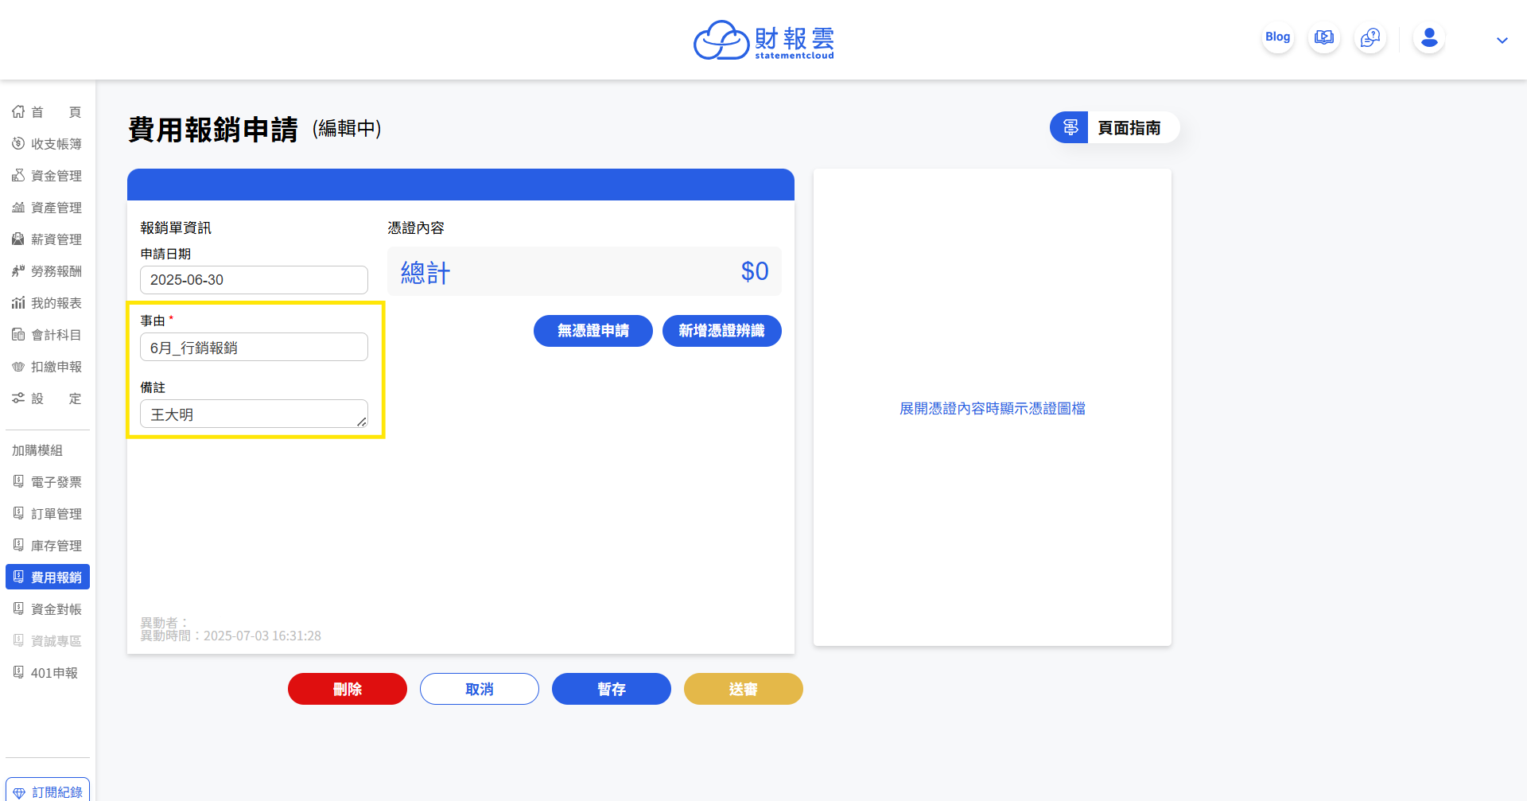Click the 取消 button

[480, 689]
